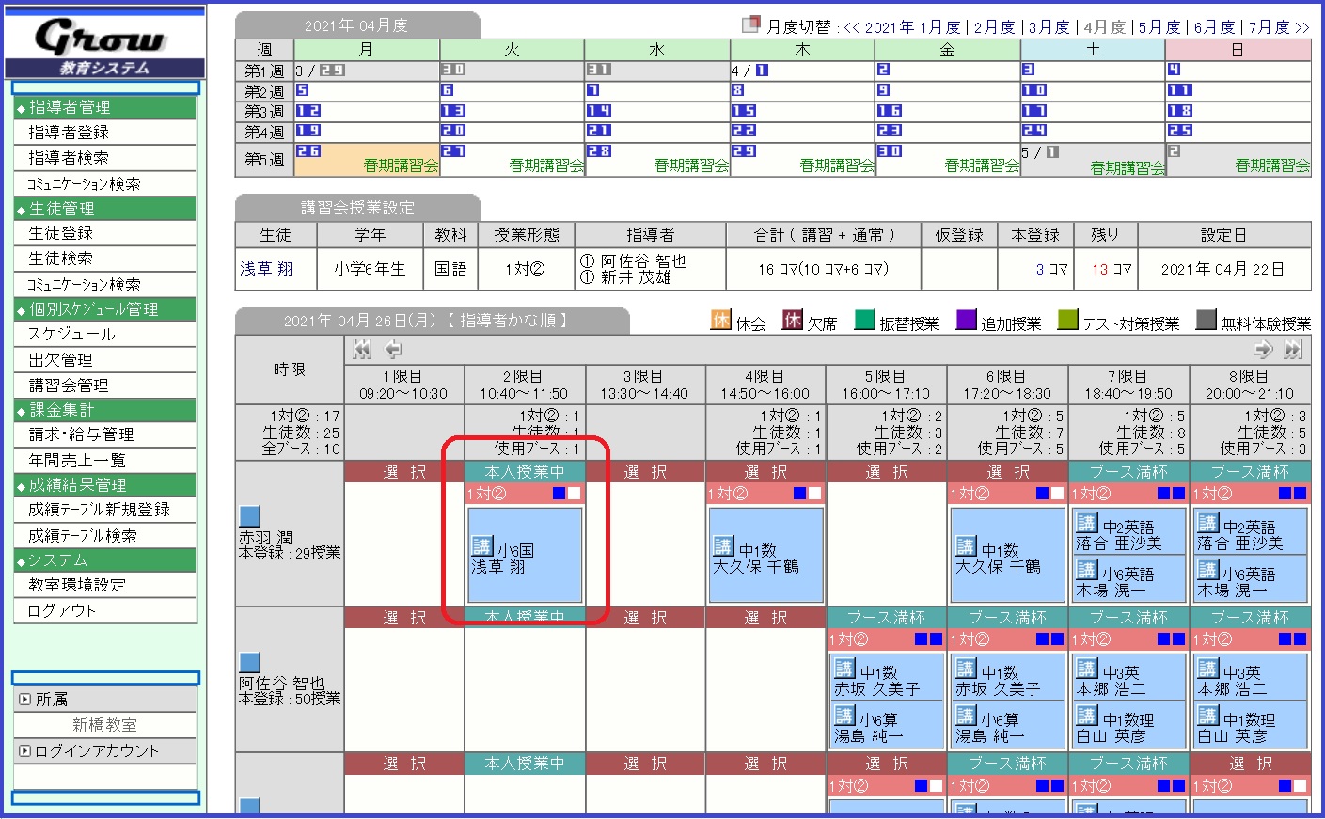Advance one period with right arrow icon
The width and height of the screenshot is (1325, 819).
tap(1263, 350)
